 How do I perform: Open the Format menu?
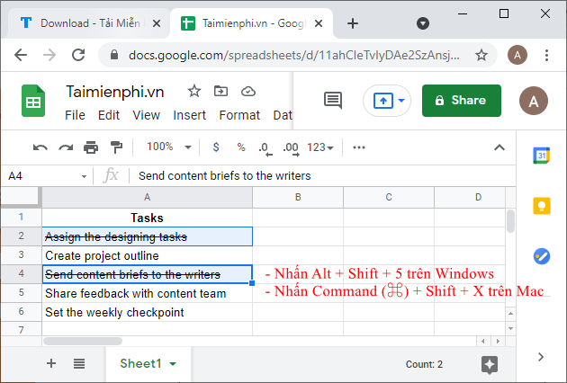pos(239,115)
